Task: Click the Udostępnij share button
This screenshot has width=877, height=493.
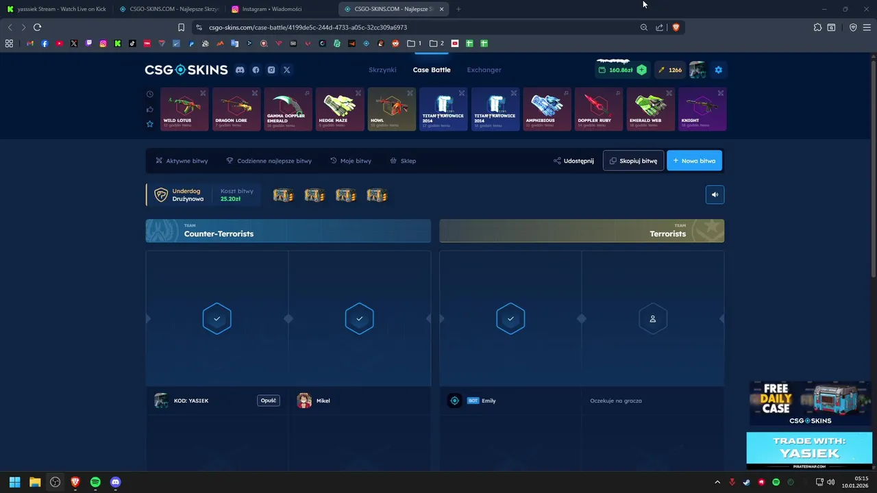Action: click(x=574, y=161)
